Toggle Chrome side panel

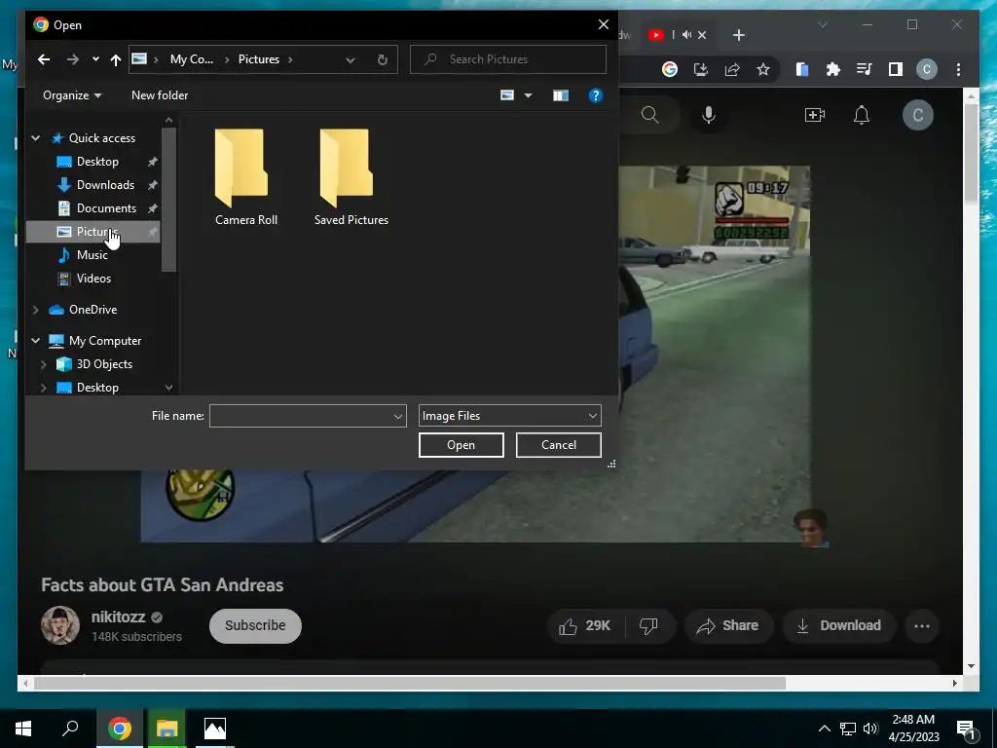click(896, 69)
